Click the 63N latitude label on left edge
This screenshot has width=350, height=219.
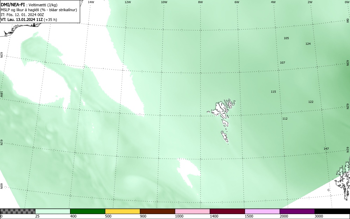pyautogui.click(x=1, y=55)
